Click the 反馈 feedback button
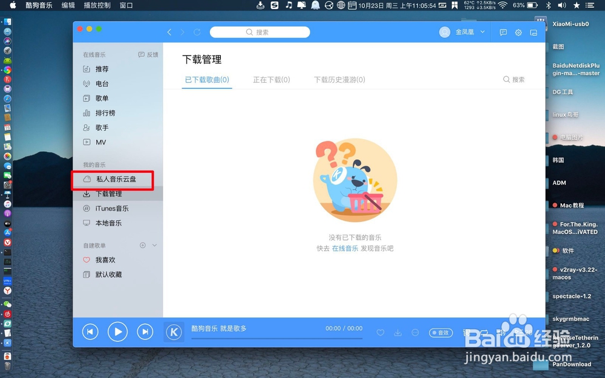The image size is (605, 378). click(x=148, y=55)
